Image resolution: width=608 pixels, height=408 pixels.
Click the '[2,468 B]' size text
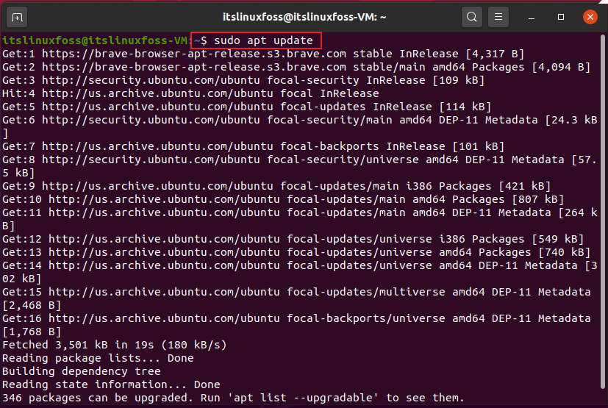pyautogui.click(x=32, y=305)
